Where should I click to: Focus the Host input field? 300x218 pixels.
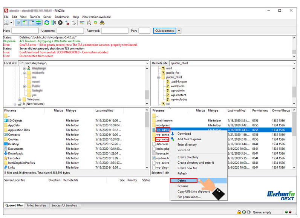coord(25,31)
